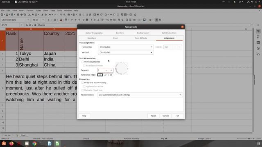Click the Find and Replace magnifier icon

point(61,15)
